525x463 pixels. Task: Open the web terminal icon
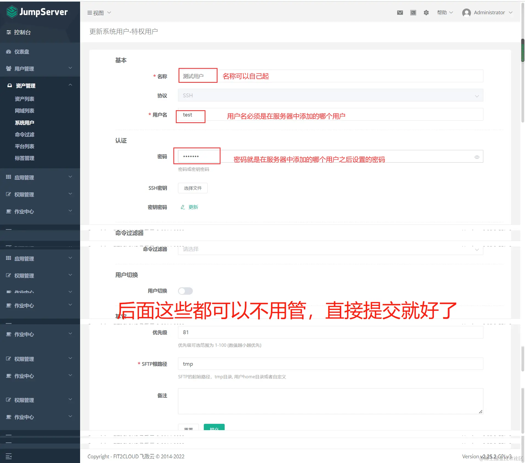pyautogui.click(x=413, y=13)
